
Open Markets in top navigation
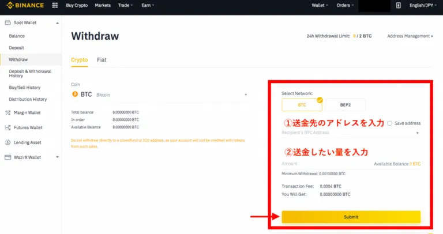point(103,5)
